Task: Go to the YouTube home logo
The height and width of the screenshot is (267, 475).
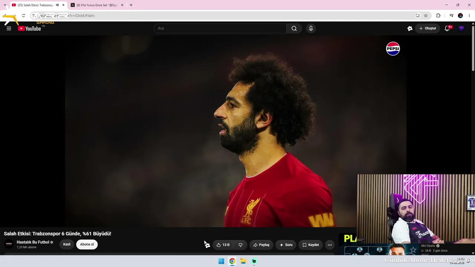Action: 30,29
